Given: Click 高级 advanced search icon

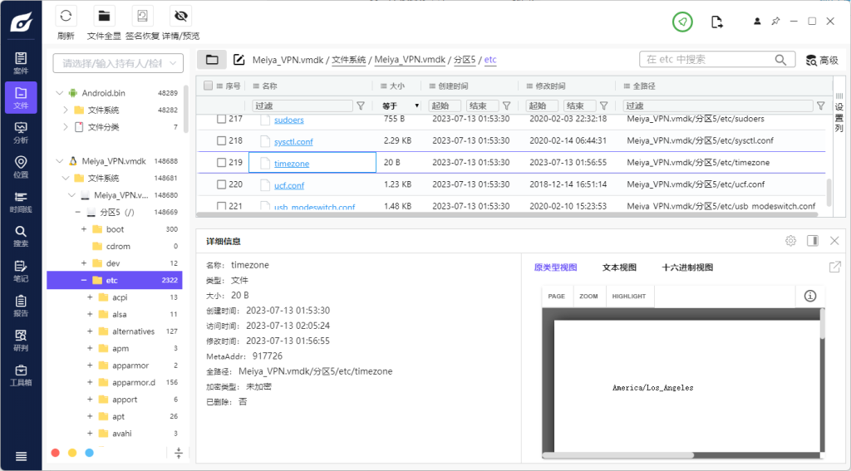Looking at the screenshot, I should (811, 60).
